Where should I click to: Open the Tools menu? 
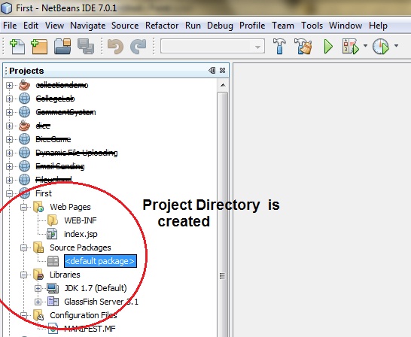(312, 26)
